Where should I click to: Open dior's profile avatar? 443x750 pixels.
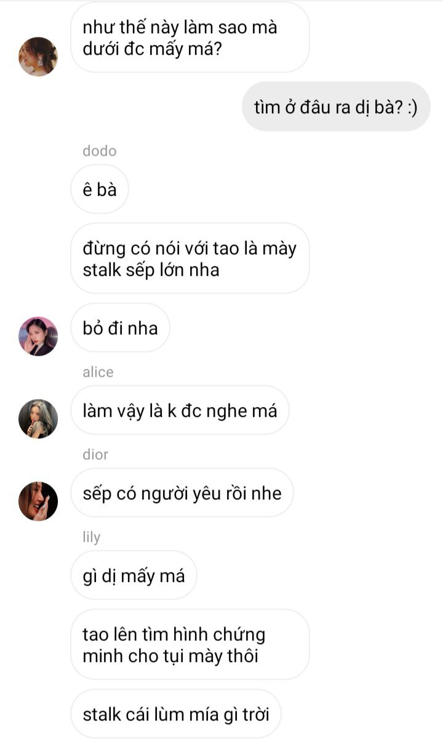point(38,501)
